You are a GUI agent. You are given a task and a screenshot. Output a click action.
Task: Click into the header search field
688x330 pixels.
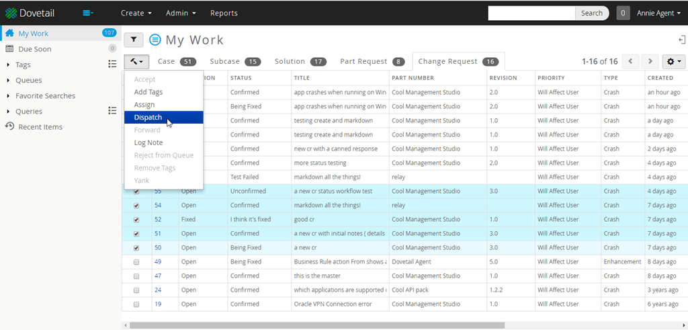[x=531, y=13]
